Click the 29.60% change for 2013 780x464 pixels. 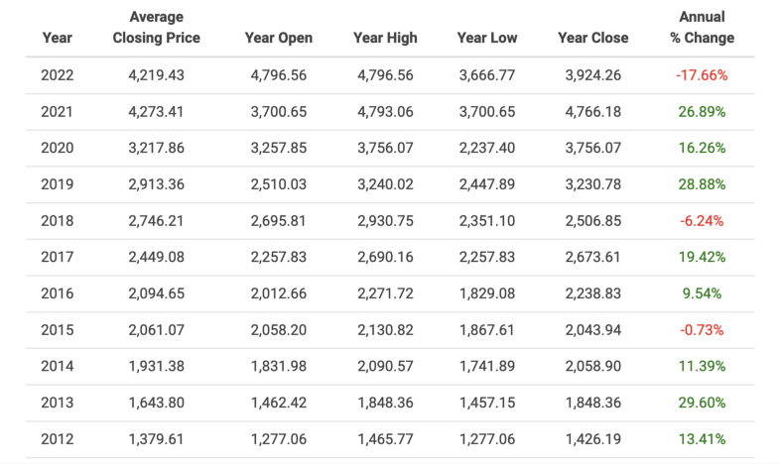tap(702, 403)
